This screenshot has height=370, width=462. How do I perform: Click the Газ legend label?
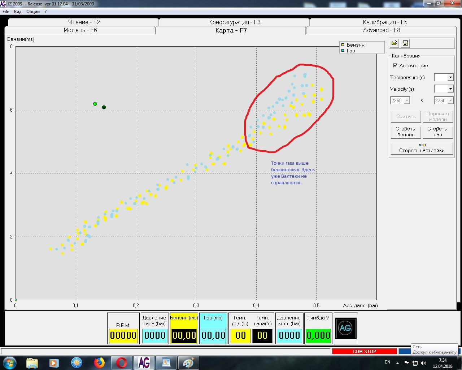[351, 51]
